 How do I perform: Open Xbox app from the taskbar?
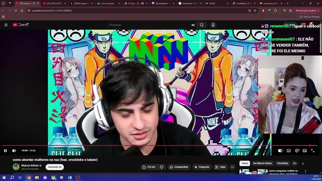53,178
